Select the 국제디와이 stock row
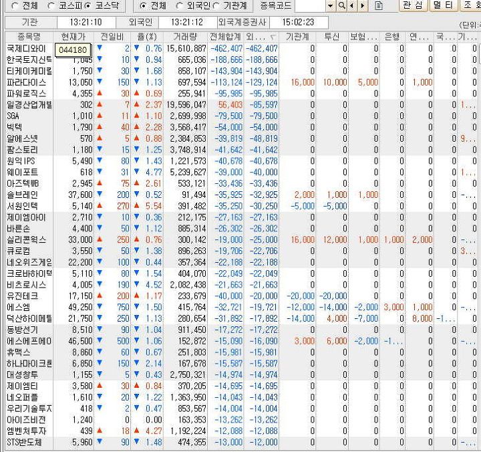 pos(240,49)
